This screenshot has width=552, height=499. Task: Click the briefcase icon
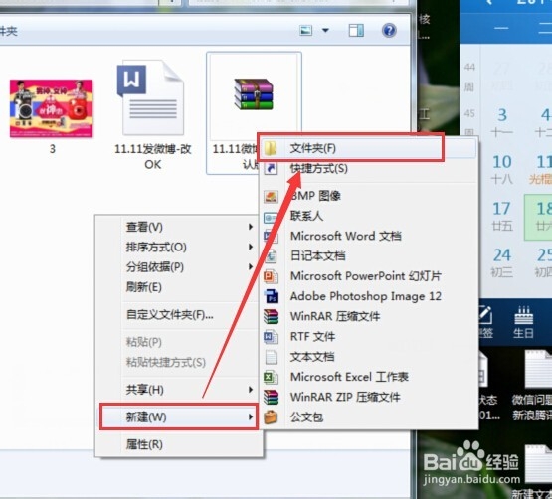(x=271, y=417)
